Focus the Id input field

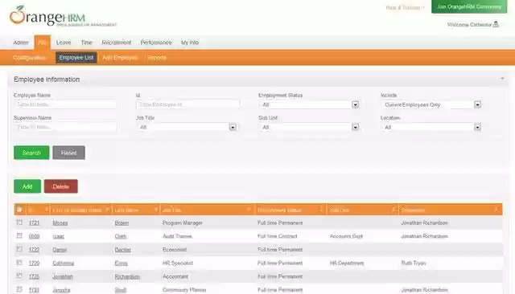(x=187, y=104)
